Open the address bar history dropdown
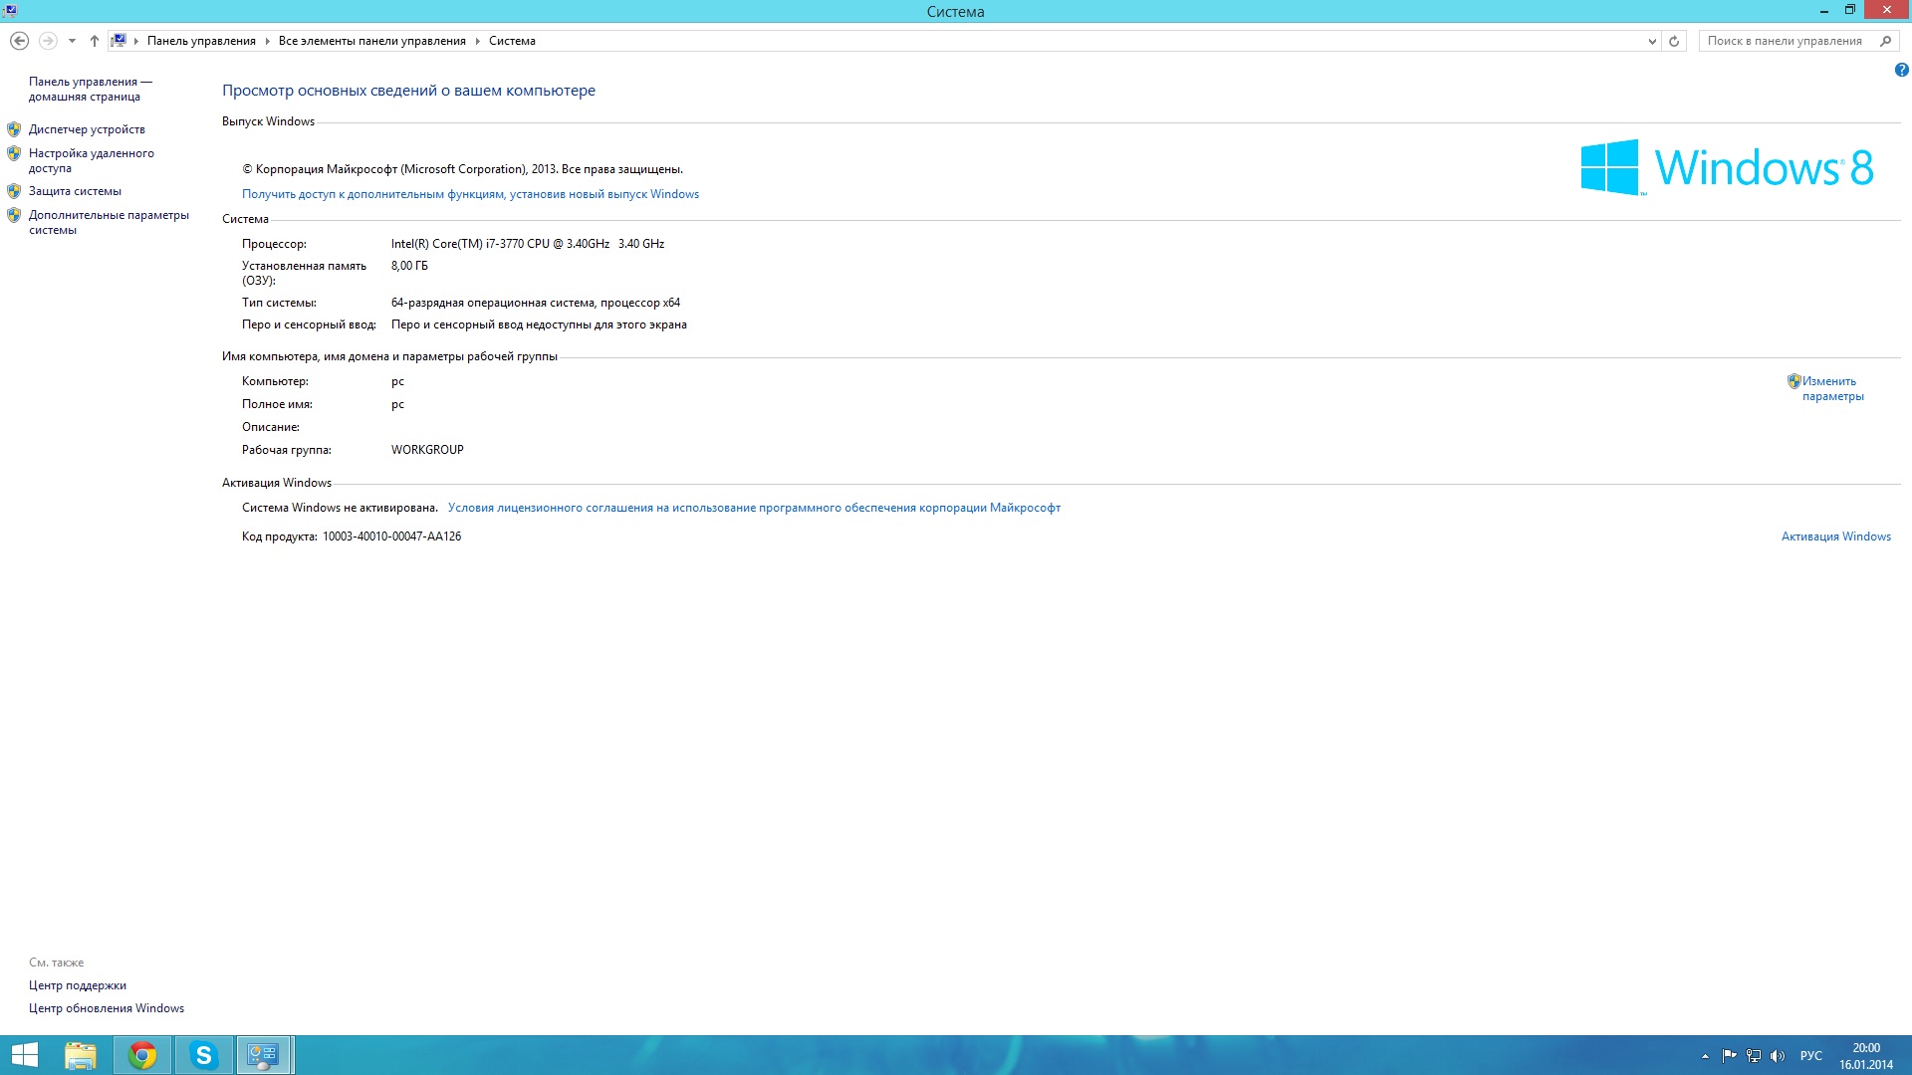 [x=1652, y=41]
